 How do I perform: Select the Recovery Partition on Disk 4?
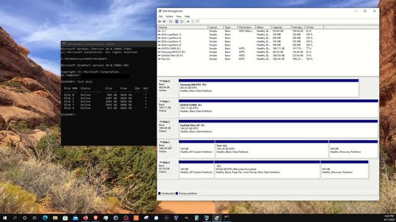[345, 170]
